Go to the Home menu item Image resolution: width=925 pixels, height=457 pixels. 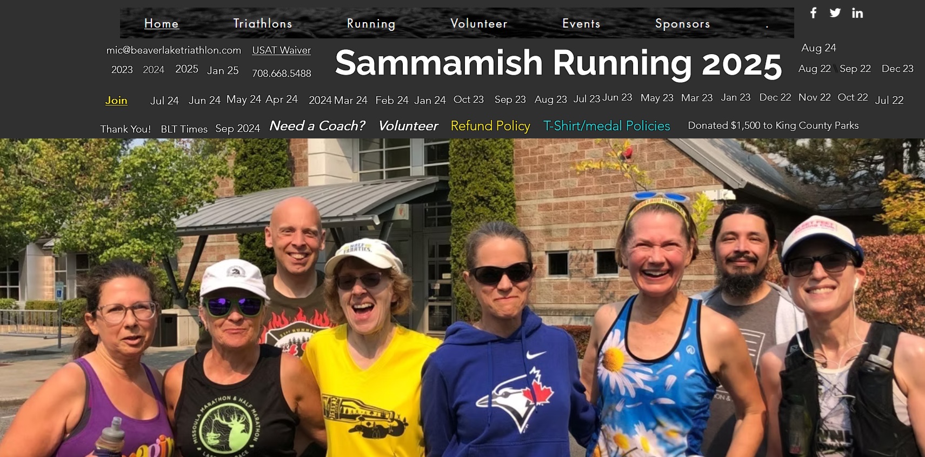click(161, 23)
